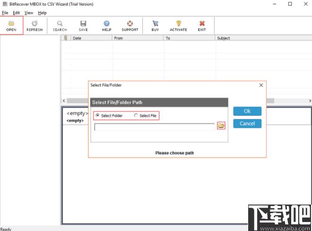312x231 pixels.
Task: Choose the Select Folder radio button
Action: (97, 115)
